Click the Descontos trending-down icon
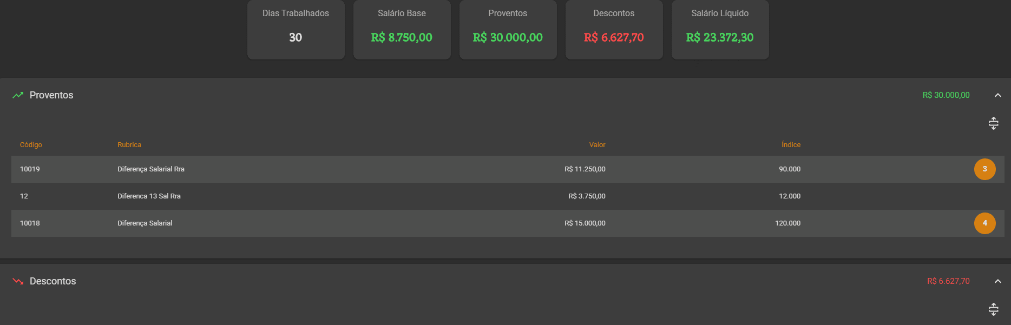 (x=18, y=281)
